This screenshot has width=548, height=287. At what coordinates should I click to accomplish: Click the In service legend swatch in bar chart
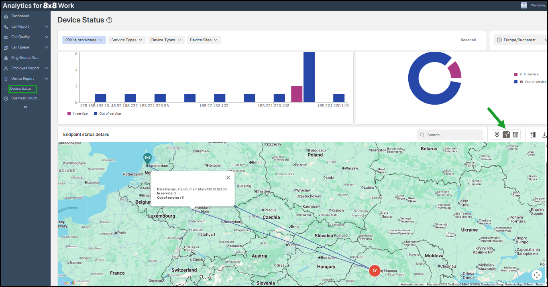pyautogui.click(x=69, y=113)
